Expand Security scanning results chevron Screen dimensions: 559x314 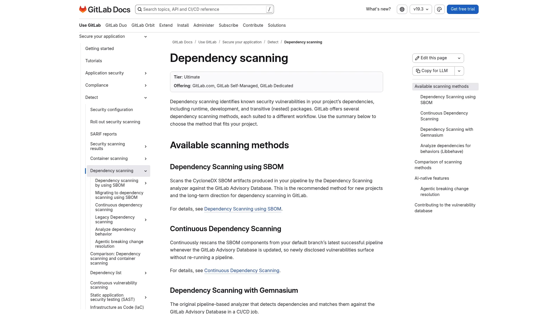[146, 147]
